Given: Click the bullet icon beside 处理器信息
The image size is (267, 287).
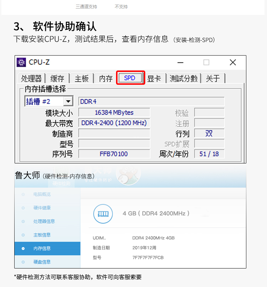Looking at the screenshot, I should 23,221.
